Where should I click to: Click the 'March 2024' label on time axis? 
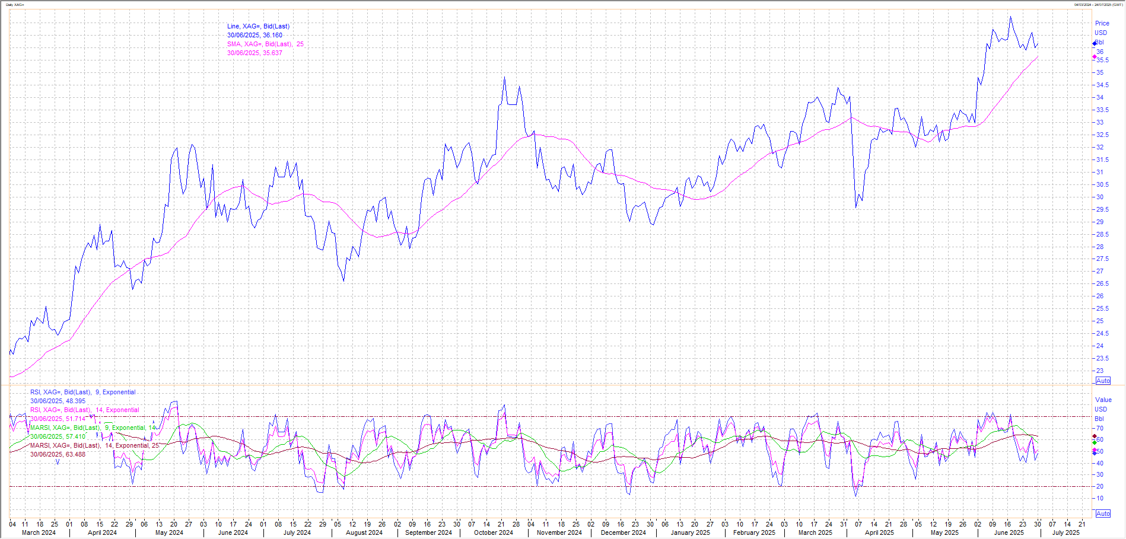click(39, 532)
